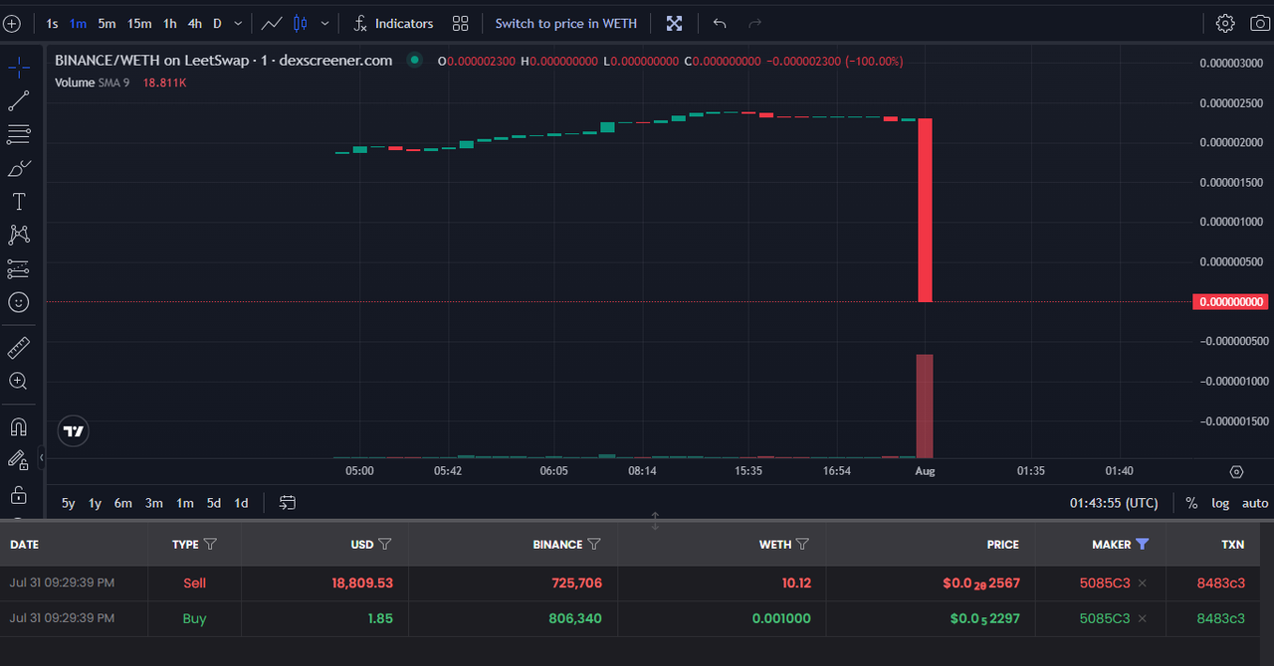Image resolution: width=1274 pixels, height=666 pixels.
Task: Open the chart patterns tool
Action: 18,235
